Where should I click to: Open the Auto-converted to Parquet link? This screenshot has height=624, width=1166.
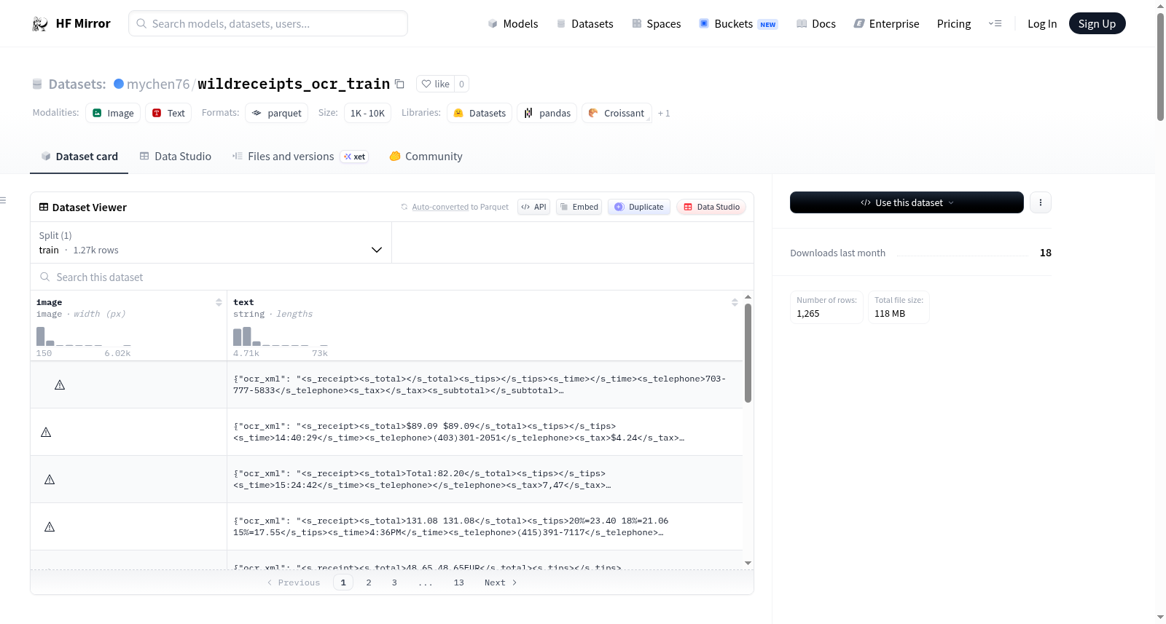coord(460,207)
